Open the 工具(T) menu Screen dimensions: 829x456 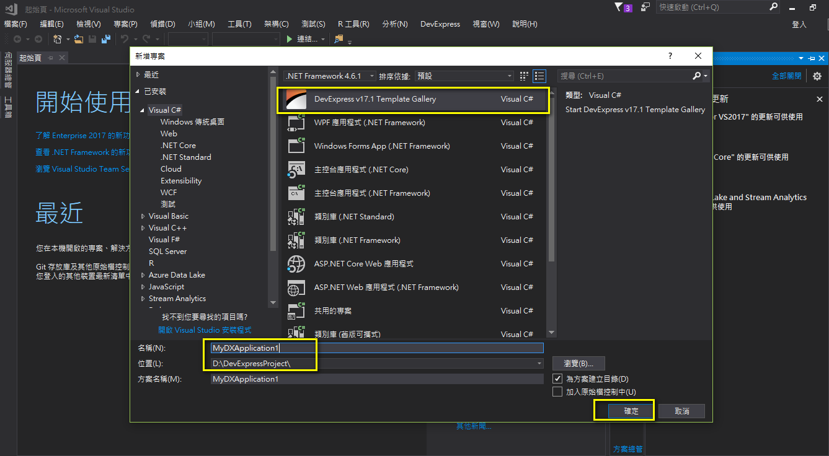[239, 24]
